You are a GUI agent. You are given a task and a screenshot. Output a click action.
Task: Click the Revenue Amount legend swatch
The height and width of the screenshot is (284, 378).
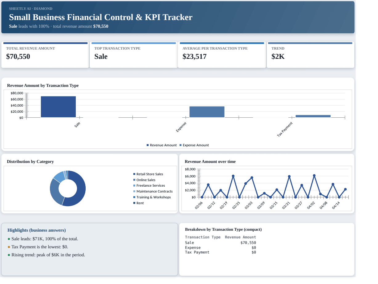[148, 145]
